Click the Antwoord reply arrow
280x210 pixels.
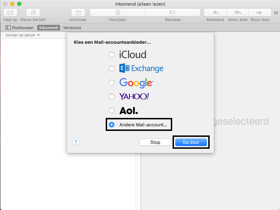click(x=215, y=13)
